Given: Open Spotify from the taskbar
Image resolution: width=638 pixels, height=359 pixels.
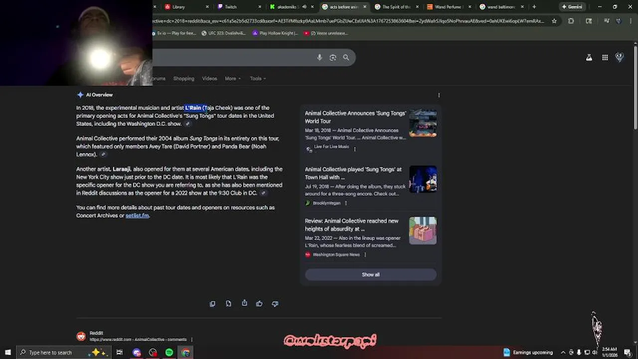Looking at the screenshot, I should pos(169,353).
